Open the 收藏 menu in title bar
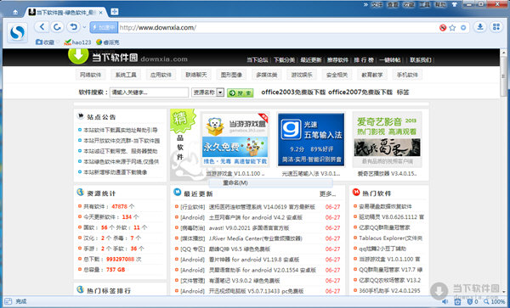 (409, 4)
